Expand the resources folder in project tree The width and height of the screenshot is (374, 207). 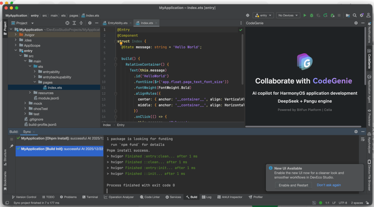click(x=30, y=93)
